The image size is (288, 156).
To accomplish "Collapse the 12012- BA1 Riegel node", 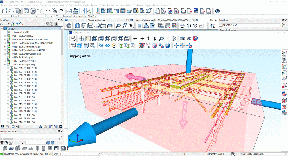I will tap(5, 65).
